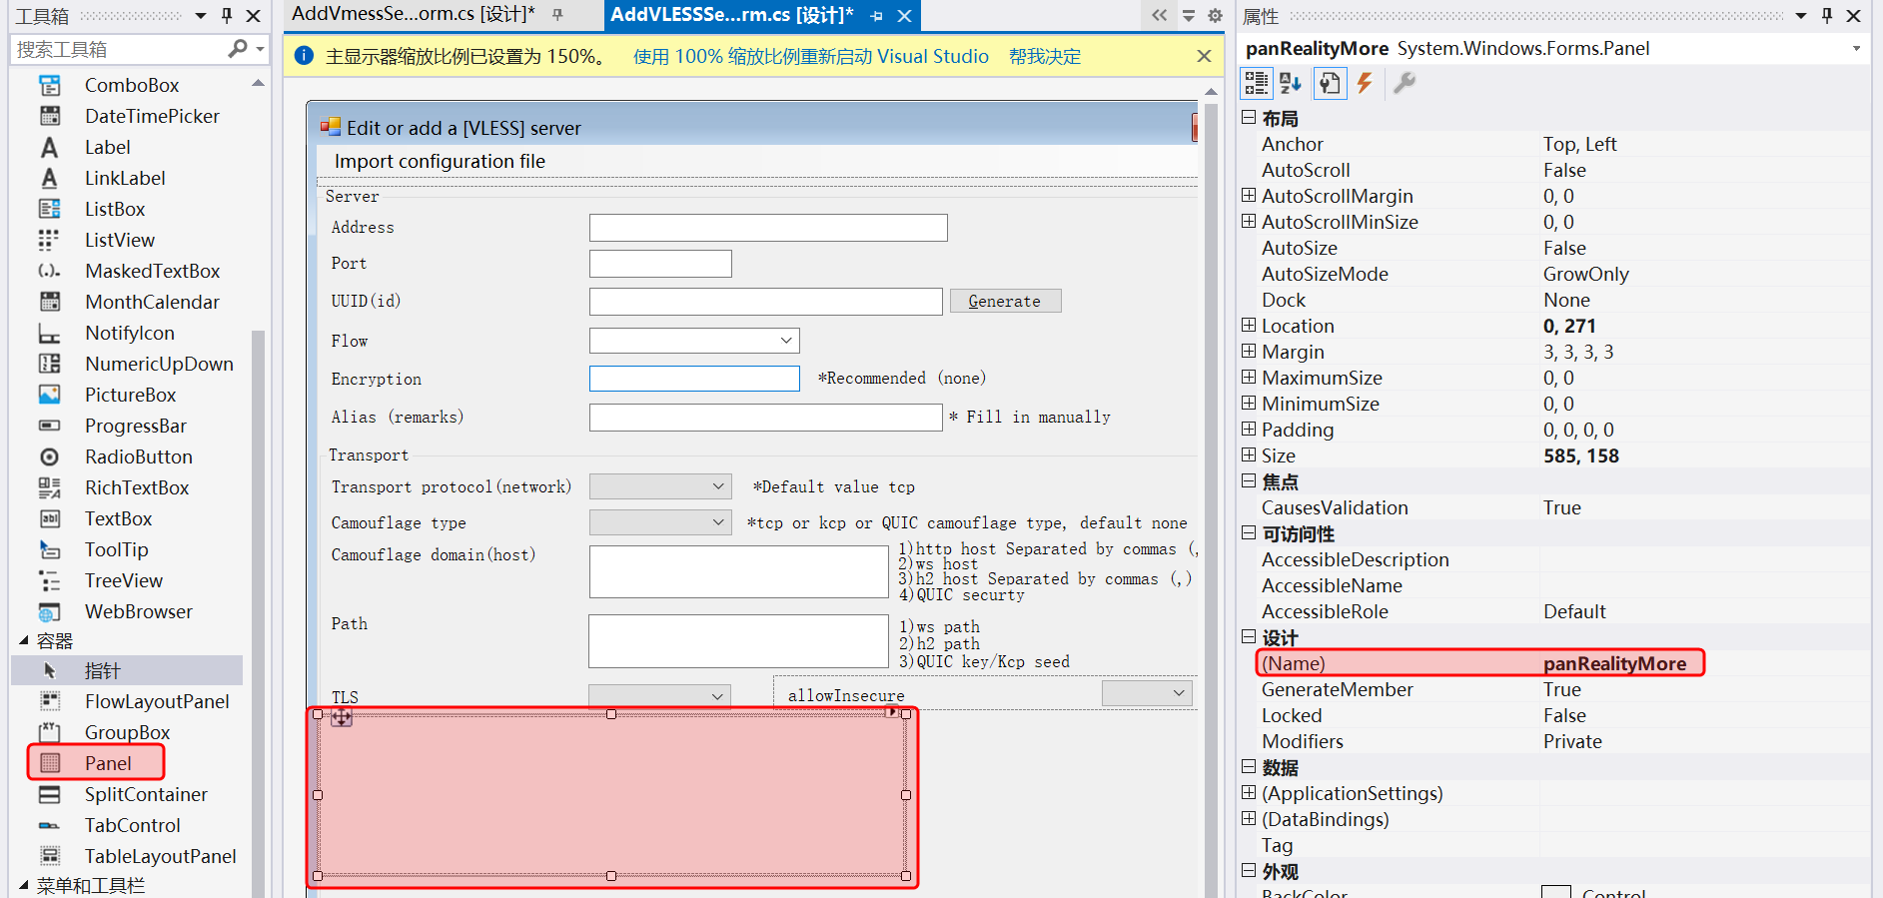The image size is (1883, 898).
Task: Open the Properties object selector dropdown
Action: click(1856, 49)
